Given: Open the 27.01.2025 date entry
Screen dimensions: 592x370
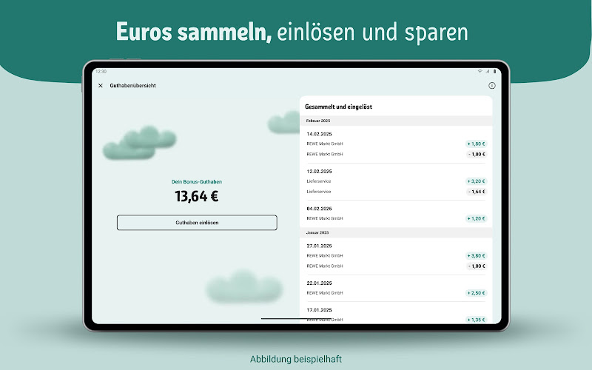Looking at the screenshot, I should [x=320, y=246].
